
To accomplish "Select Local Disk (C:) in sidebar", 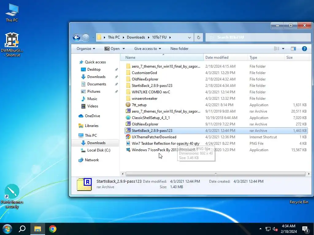I will [x=96, y=150].
